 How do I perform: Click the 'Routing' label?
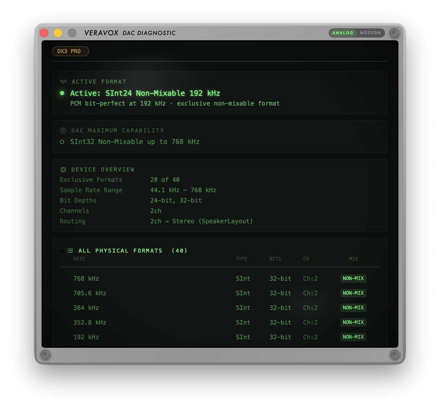click(73, 221)
